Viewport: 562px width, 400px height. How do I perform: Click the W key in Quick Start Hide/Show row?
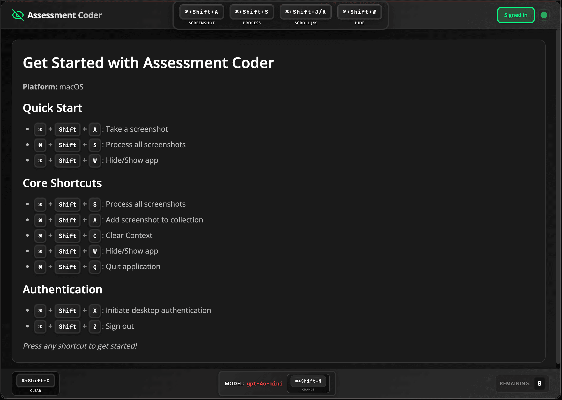coord(95,160)
